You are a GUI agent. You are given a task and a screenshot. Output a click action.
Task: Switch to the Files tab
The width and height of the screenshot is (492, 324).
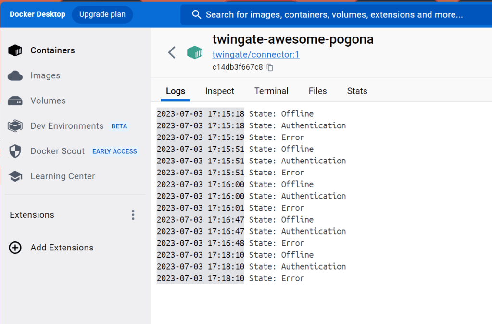(317, 91)
